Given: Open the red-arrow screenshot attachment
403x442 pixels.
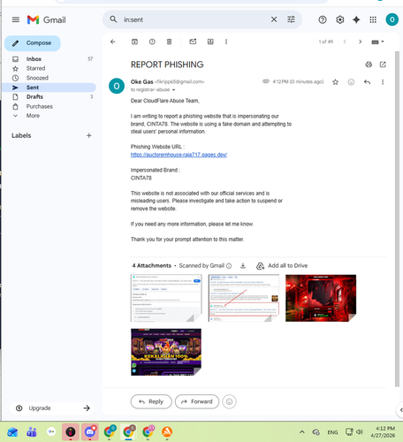Looking at the screenshot, I should tap(244, 298).
